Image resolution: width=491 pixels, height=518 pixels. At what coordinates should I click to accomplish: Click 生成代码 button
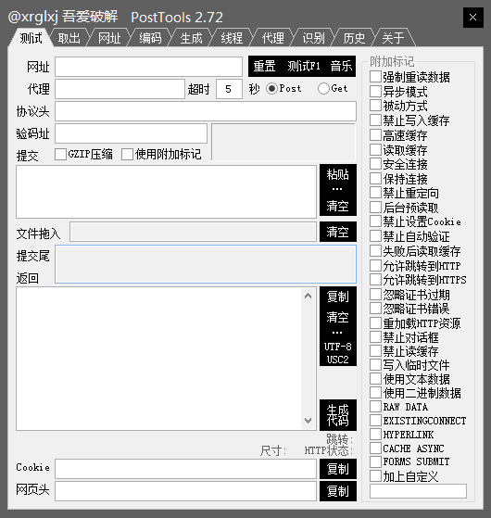[x=338, y=415]
